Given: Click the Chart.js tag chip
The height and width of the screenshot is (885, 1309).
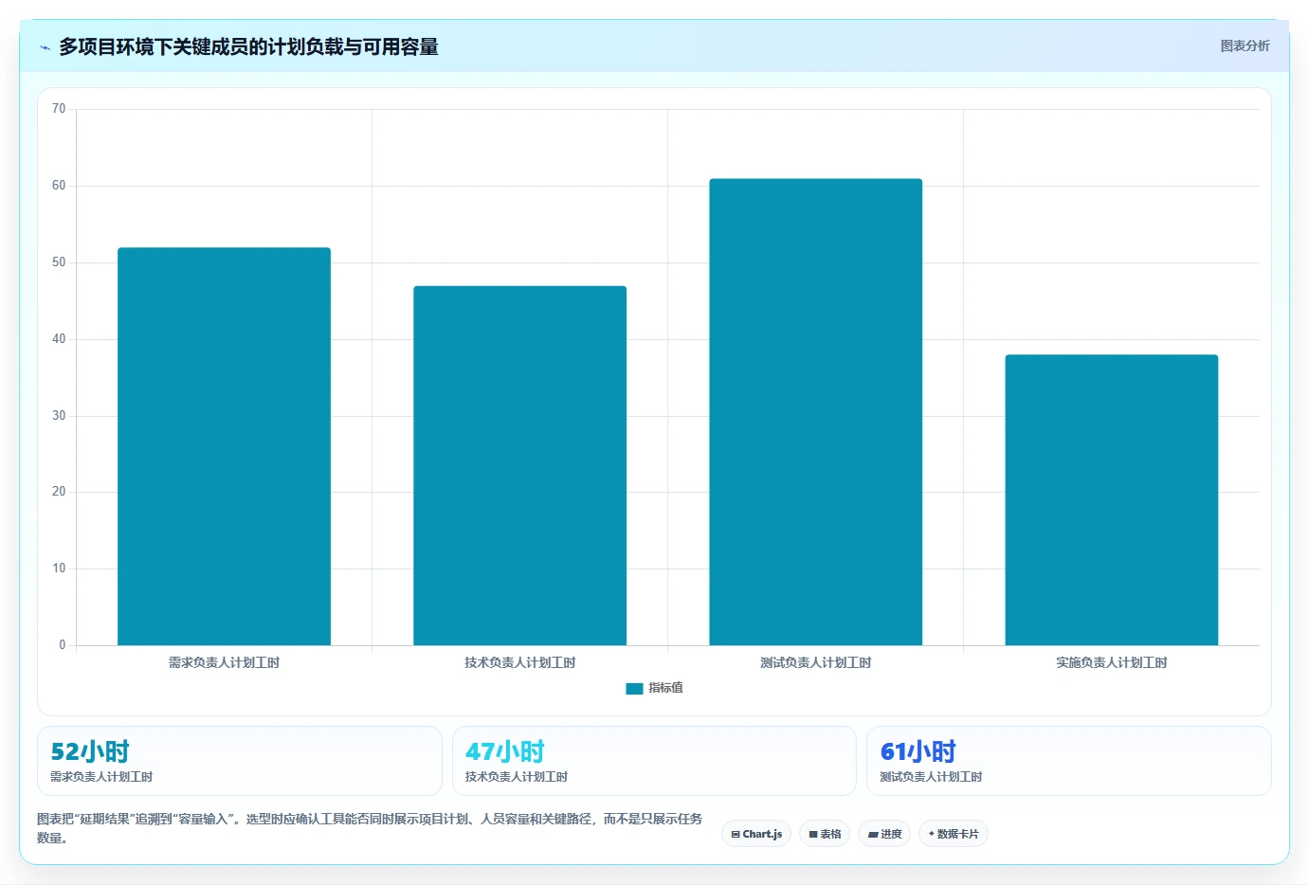Looking at the screenshot, I should point(756,834).
